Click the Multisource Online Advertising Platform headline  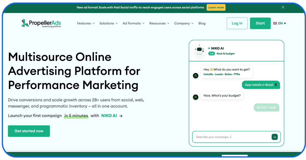[x=74, y=71]
